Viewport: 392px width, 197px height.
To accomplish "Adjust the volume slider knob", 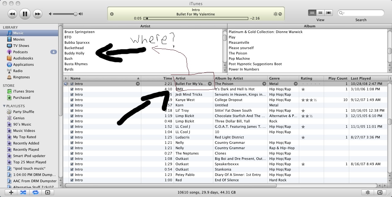I will [76, 14].
